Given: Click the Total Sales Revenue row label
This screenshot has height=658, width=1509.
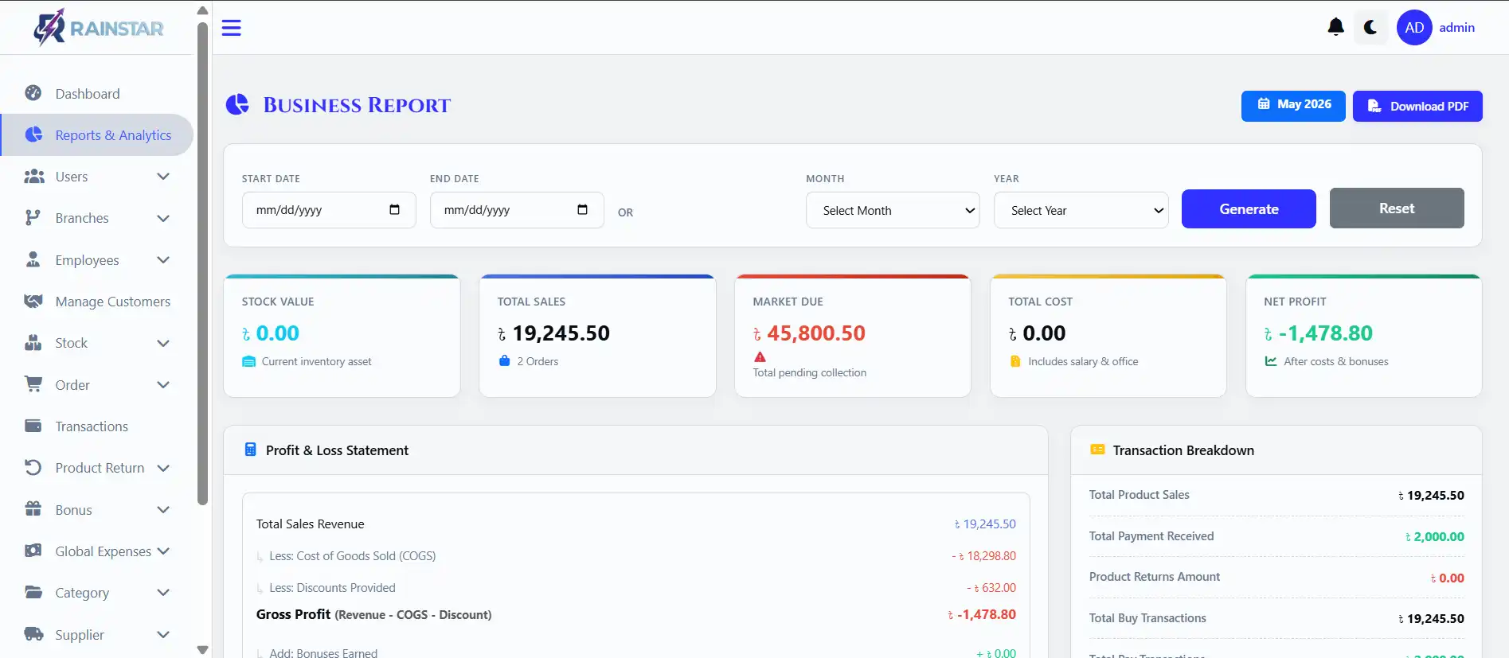Looking at the screenshot, I should point(310,524).
